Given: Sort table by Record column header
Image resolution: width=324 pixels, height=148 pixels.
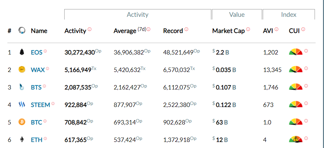Looking at the screenshot, I should point(173,31).
